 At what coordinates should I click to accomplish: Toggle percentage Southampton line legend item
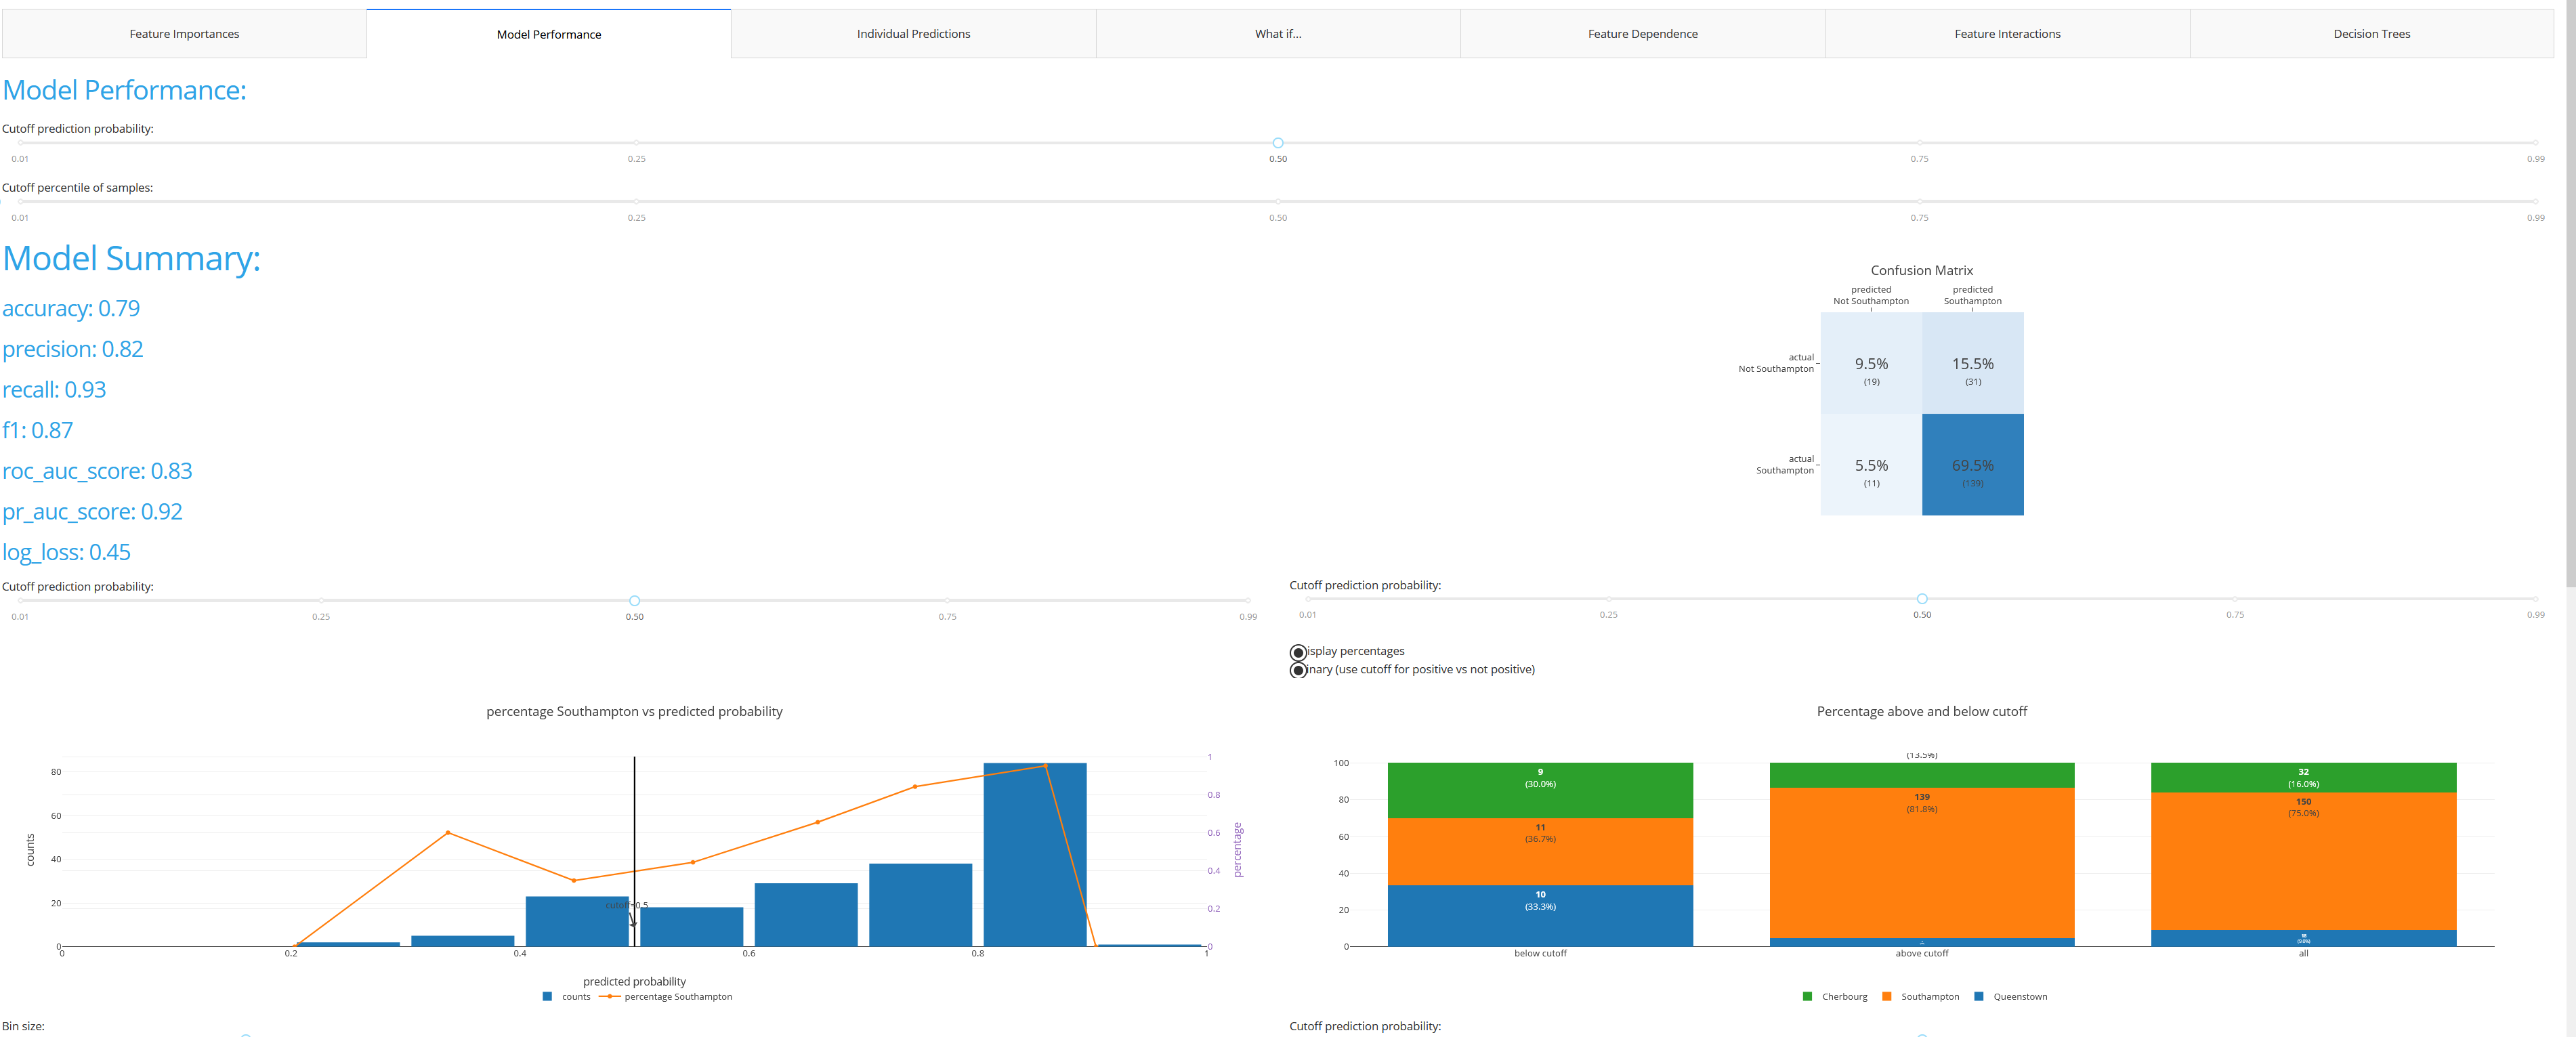pyautogui.click(x=677, y=997)
